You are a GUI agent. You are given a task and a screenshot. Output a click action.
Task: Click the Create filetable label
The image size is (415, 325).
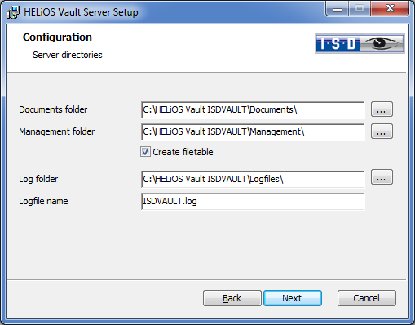pyautogui.click(x=183, y=152)
